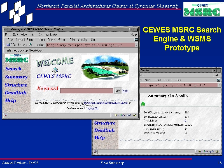Expand the location dropdown in the Summary window
This screenshot has width=224, height=168.
(219, 85)
